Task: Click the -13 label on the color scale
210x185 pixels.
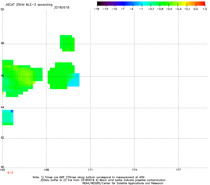Action: (x=105, y=9)
